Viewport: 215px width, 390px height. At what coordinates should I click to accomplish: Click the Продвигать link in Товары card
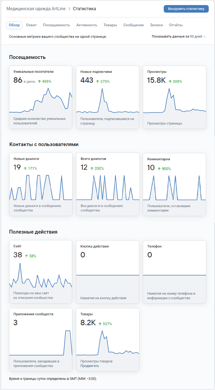pyautogui.click(x=90, y=366)
